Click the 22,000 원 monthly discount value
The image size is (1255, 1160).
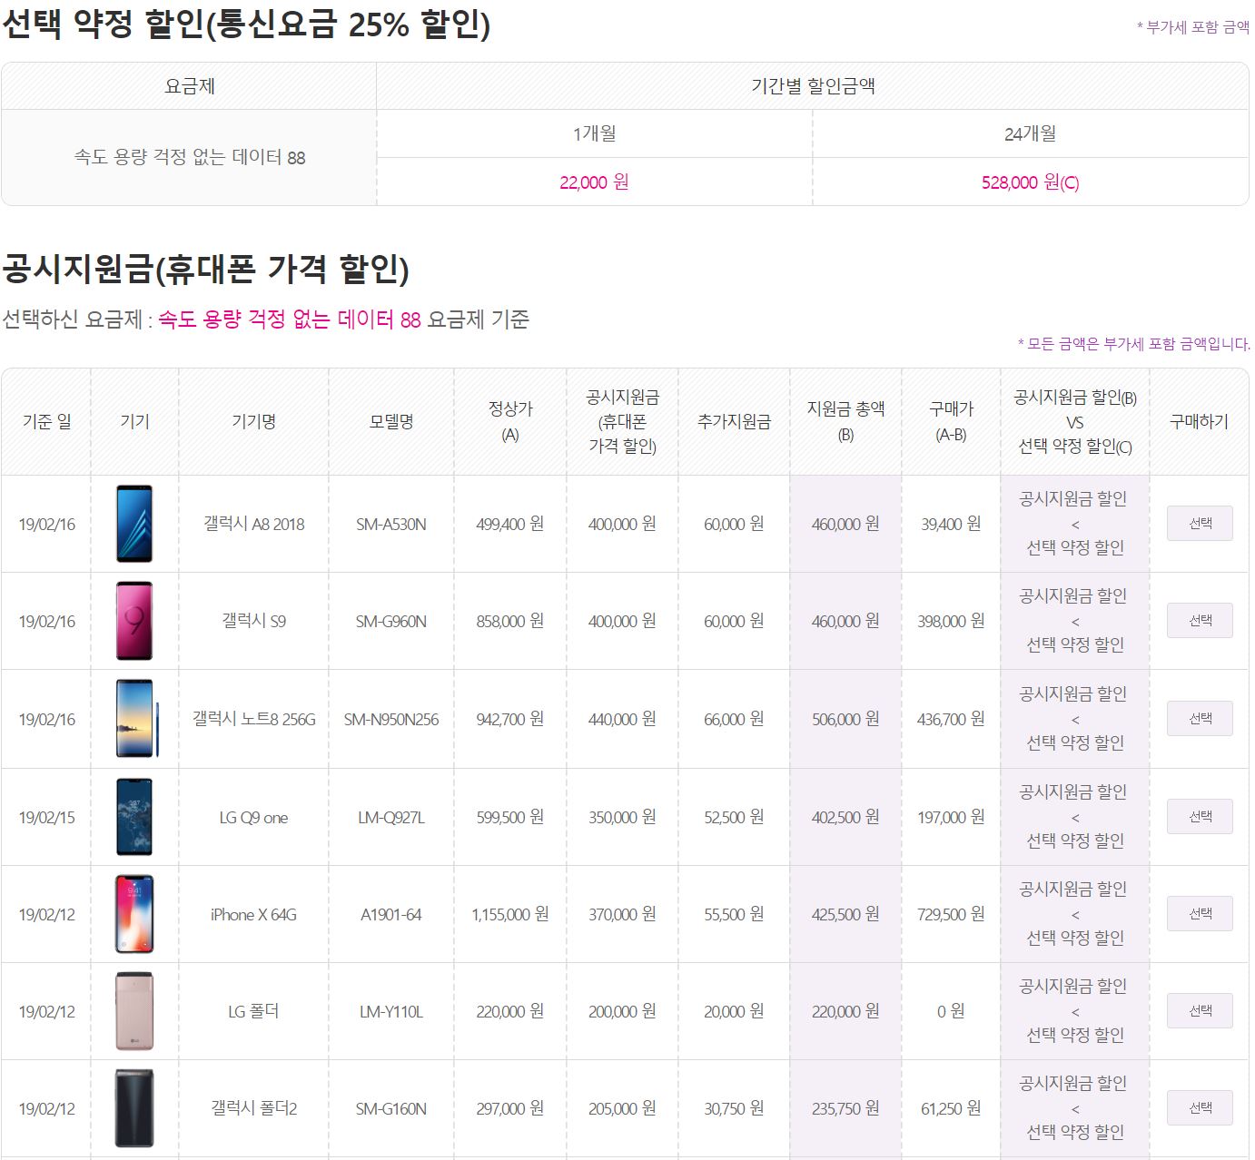(x=594, y=182)
